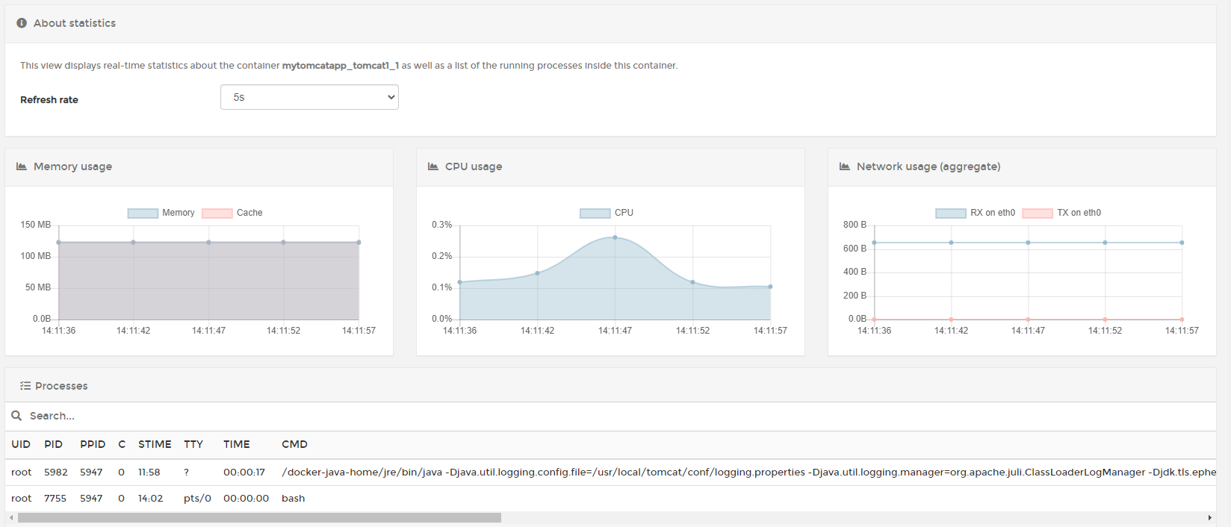This screenshot has width=1231, height=527.
Task: Click PID 7755 in the process table
Action: pyautogui.click(x=55, y=499)
